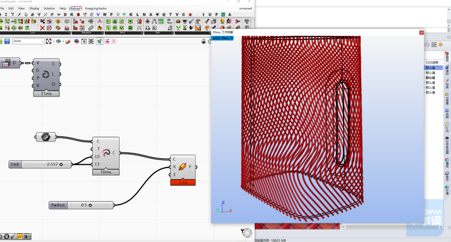The image size is (451, 242).
Task: Click the palm tree icon in the ribbon
Action: pyautogui.click(x=185, y=21)
